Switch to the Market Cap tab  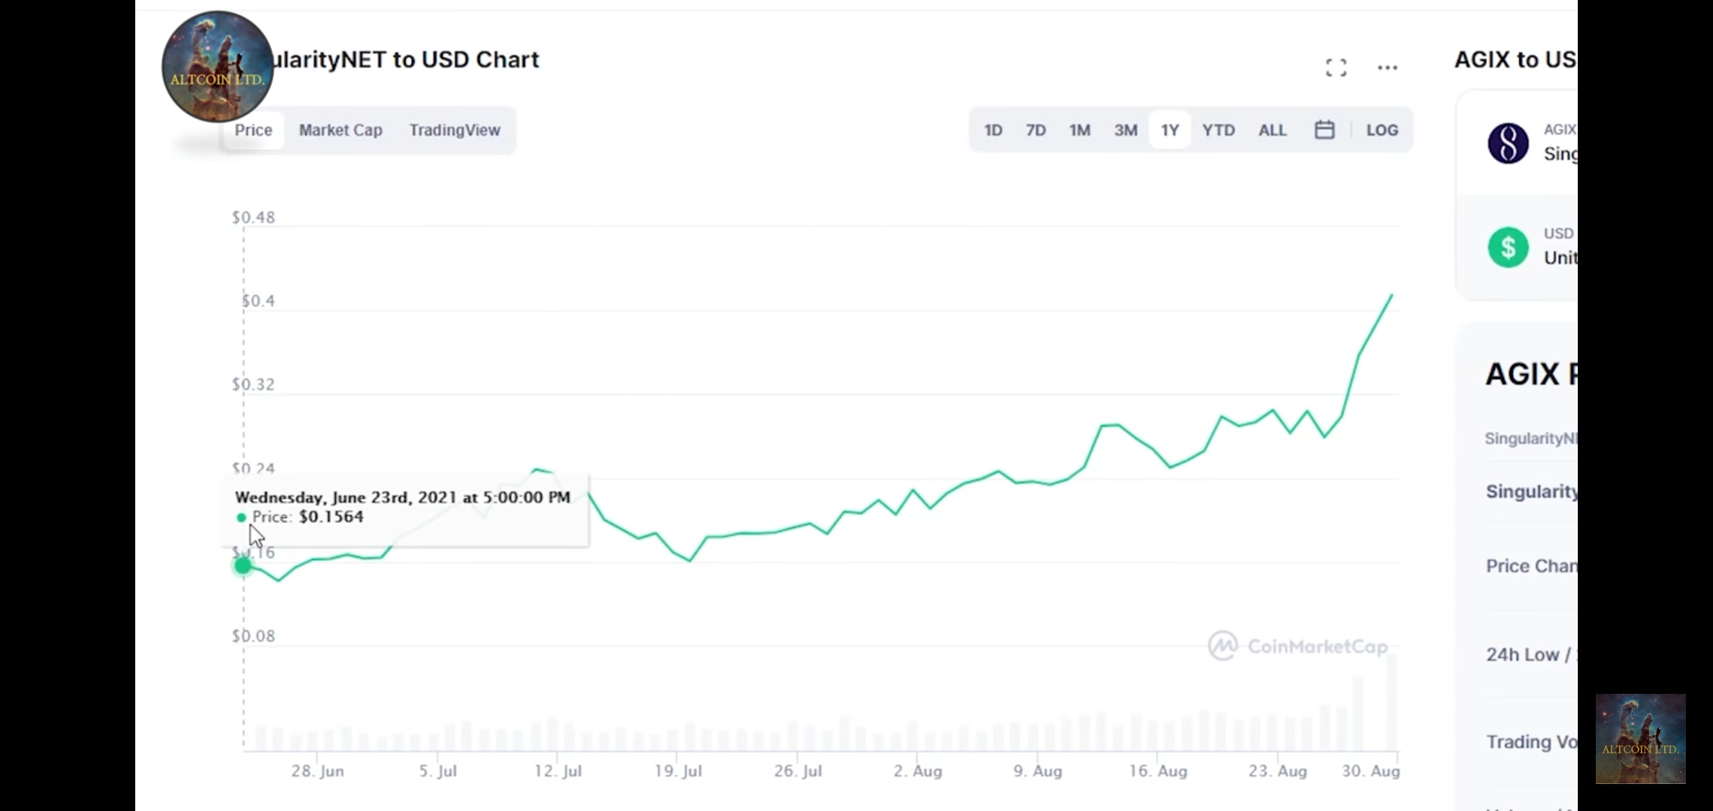coord(340,130)
